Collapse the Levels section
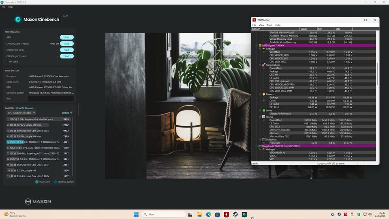 point(261,110)
